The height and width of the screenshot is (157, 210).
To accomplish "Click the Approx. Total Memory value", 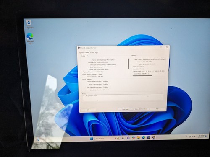I will (x=100, y=72).
